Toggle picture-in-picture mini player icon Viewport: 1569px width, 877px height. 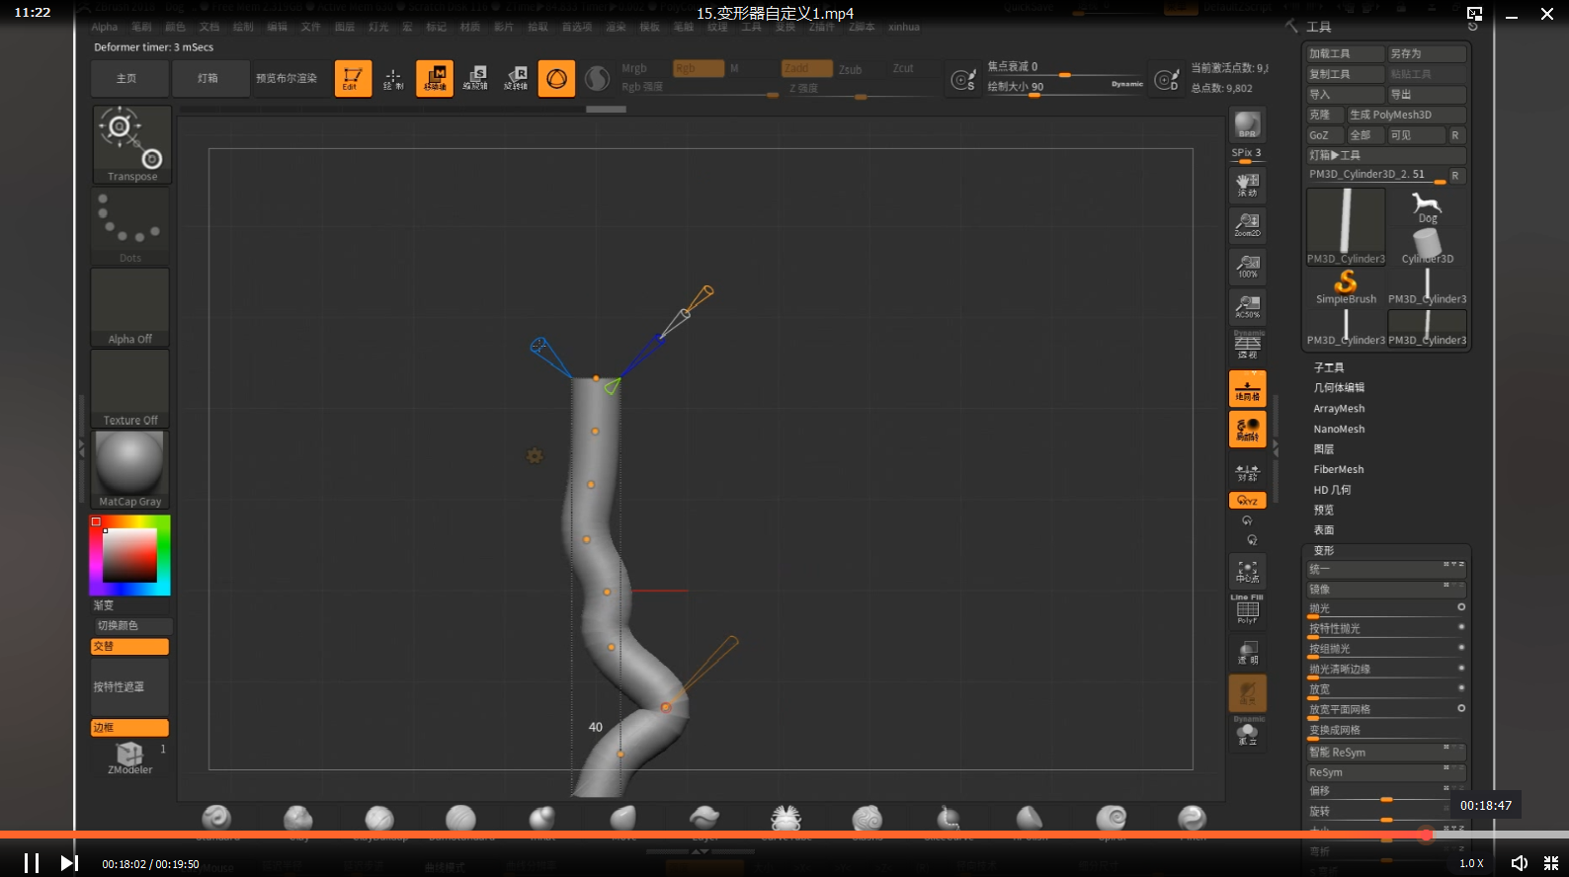point(1474,14)
